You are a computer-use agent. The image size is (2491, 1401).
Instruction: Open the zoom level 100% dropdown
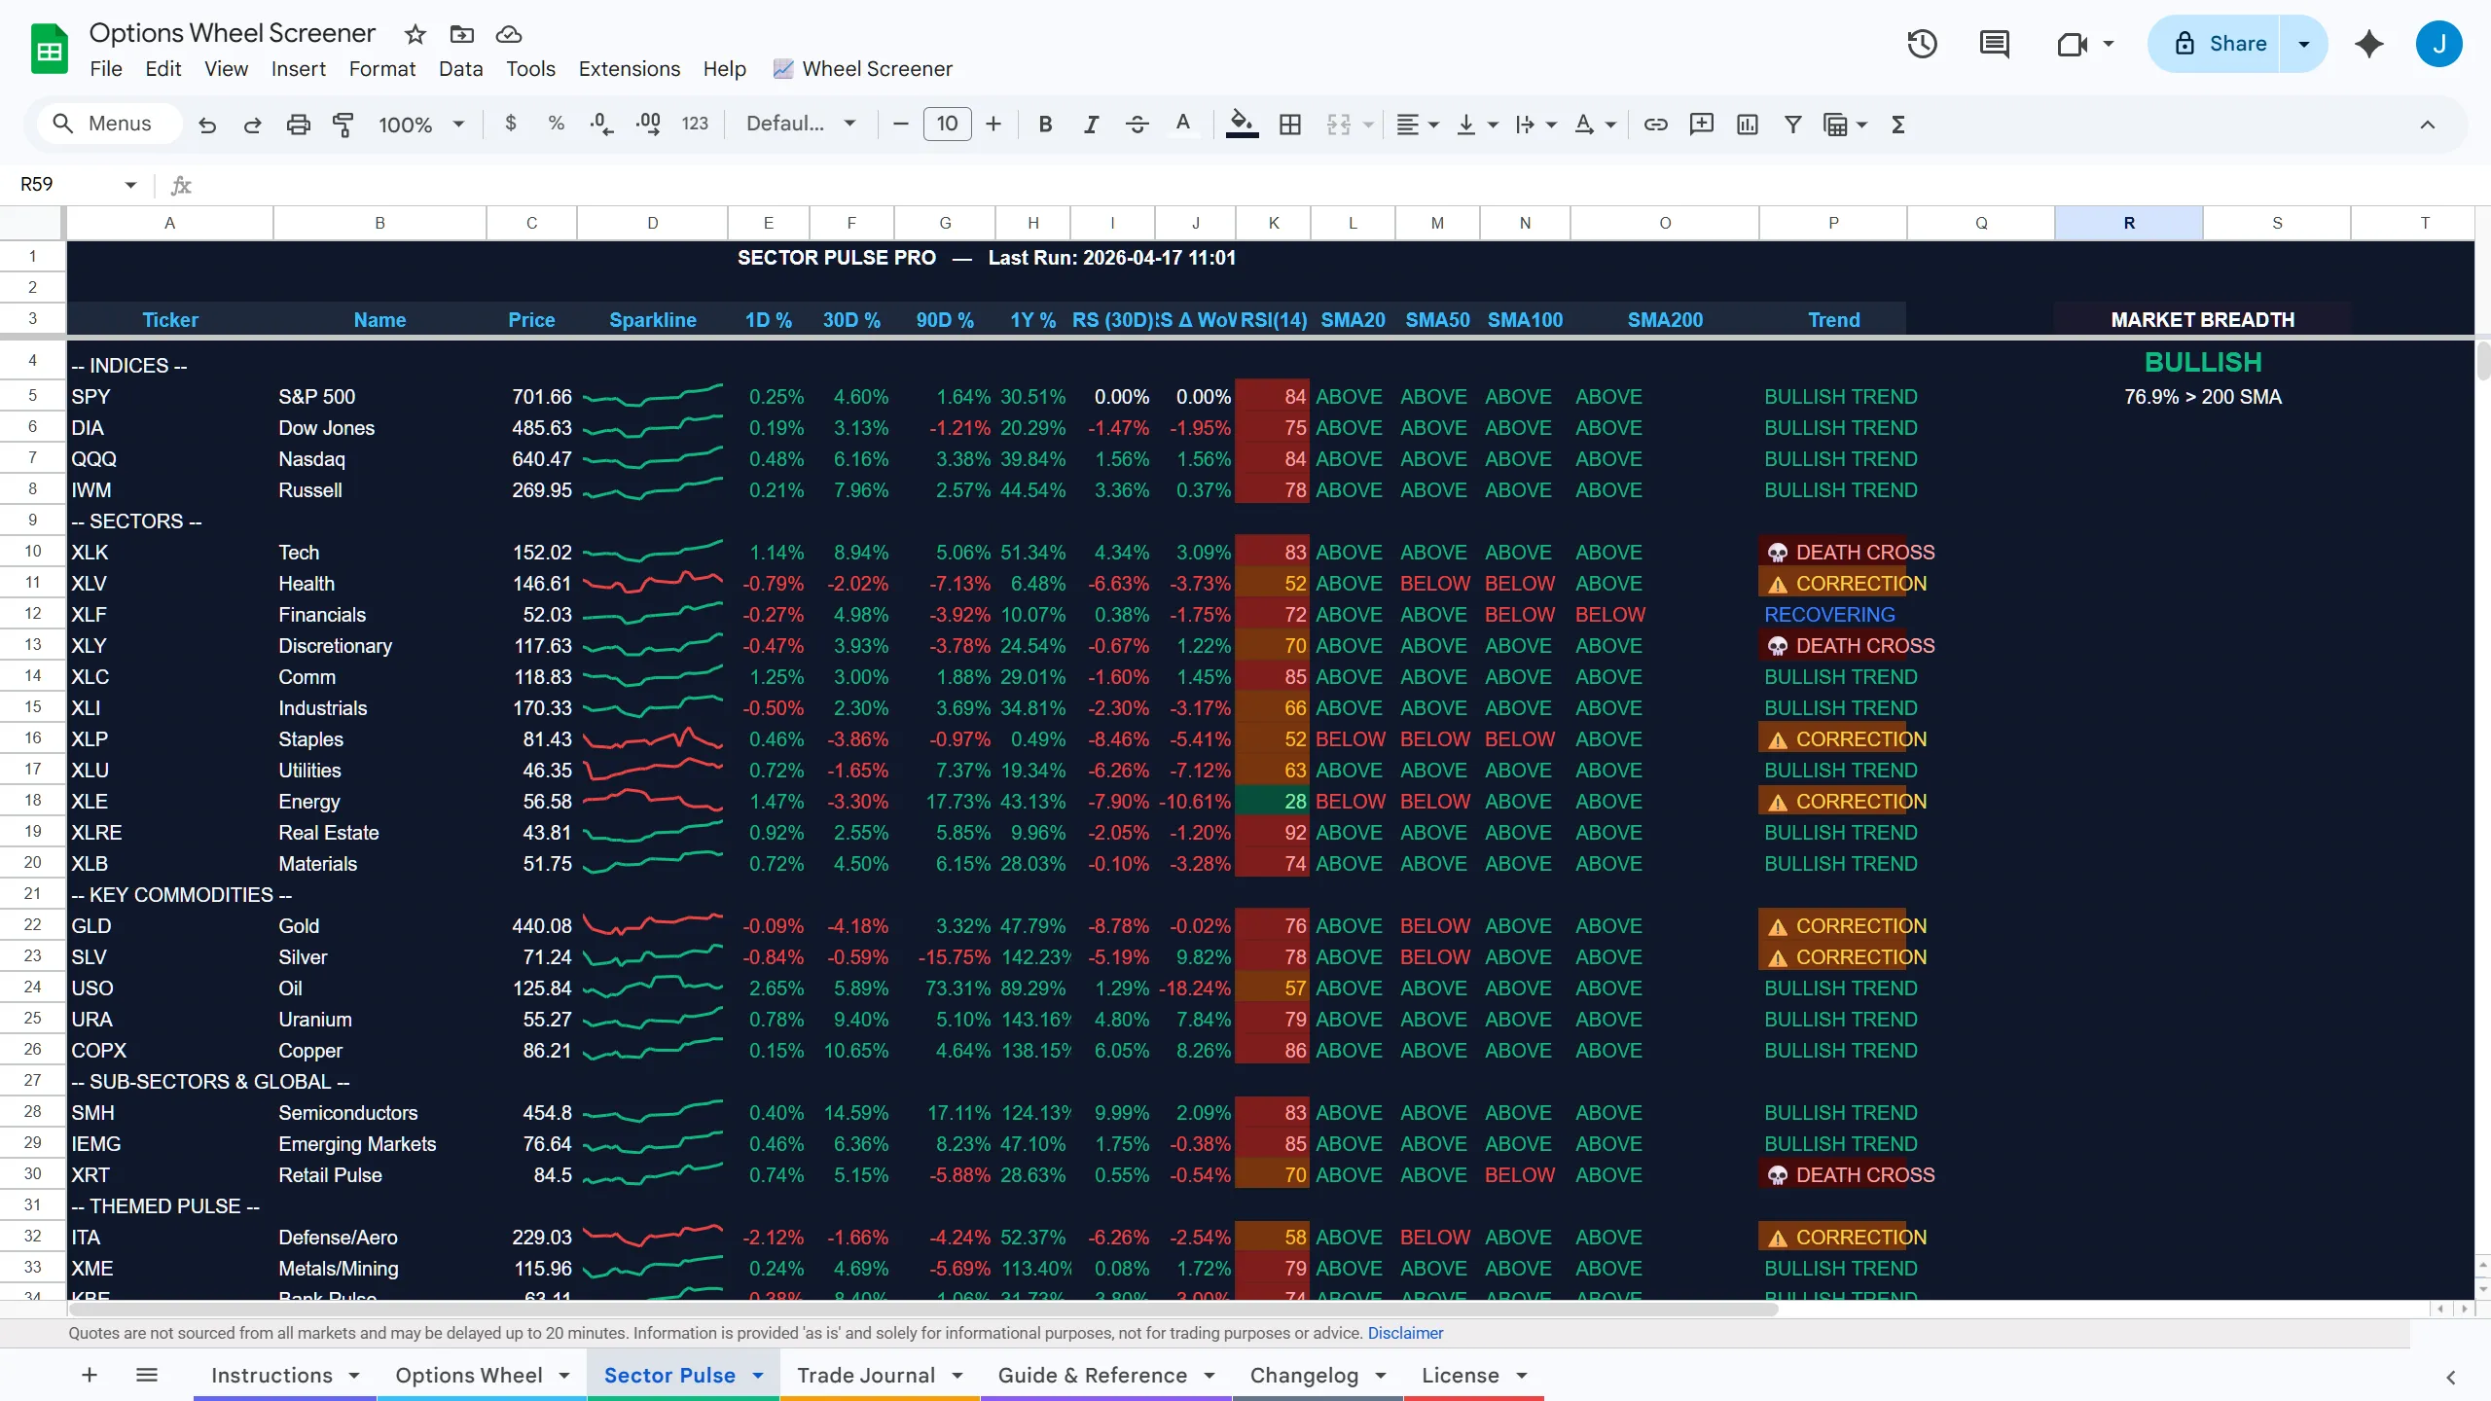click(x=421, y=125)
